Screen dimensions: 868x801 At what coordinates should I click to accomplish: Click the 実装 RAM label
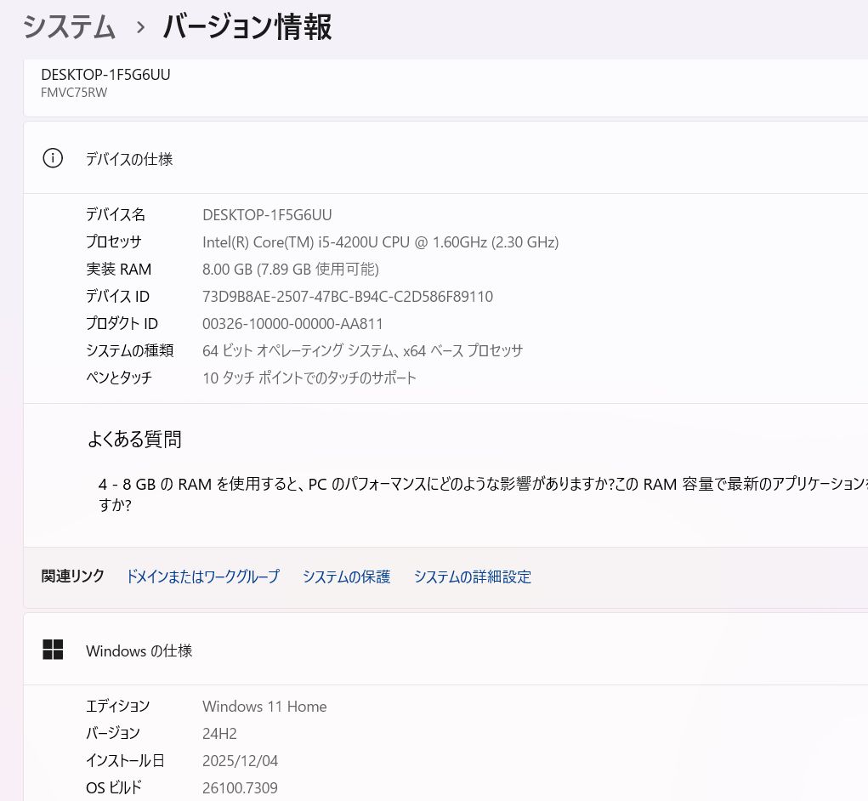[118, 269]
